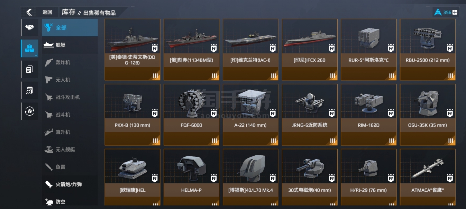Click the shield badge on FQF-6000 card
The width and height of the screenshot is (466, 209).
(214, 113)
